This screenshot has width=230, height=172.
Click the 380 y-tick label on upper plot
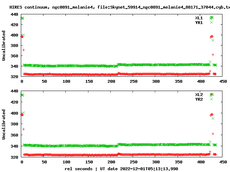[x=14, y=46]
